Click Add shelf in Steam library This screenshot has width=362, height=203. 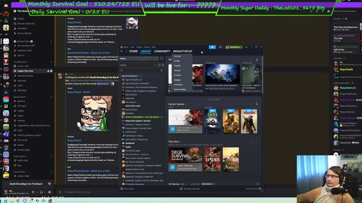pyautogui.click(x=214, y=100)
